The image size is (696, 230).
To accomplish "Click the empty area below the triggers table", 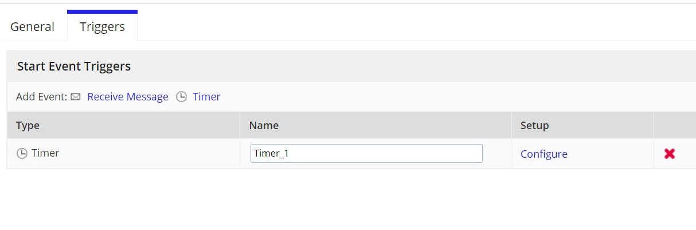I will click(348, 200).
